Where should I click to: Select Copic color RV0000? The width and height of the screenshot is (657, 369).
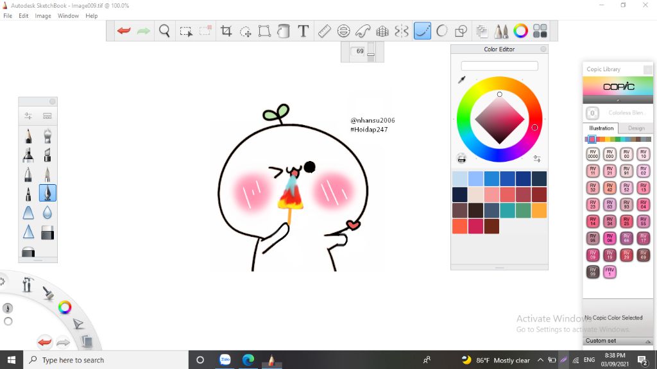click(592, 154)
